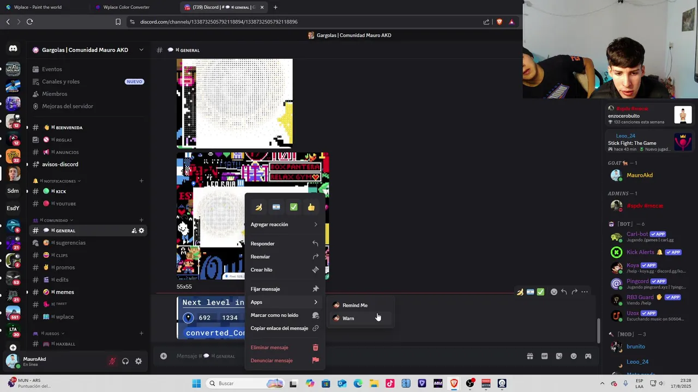Viewport: 698px width, 392px height.
Task: Select Fijar mensaje in context menu
Action: [x=285, y=289]
